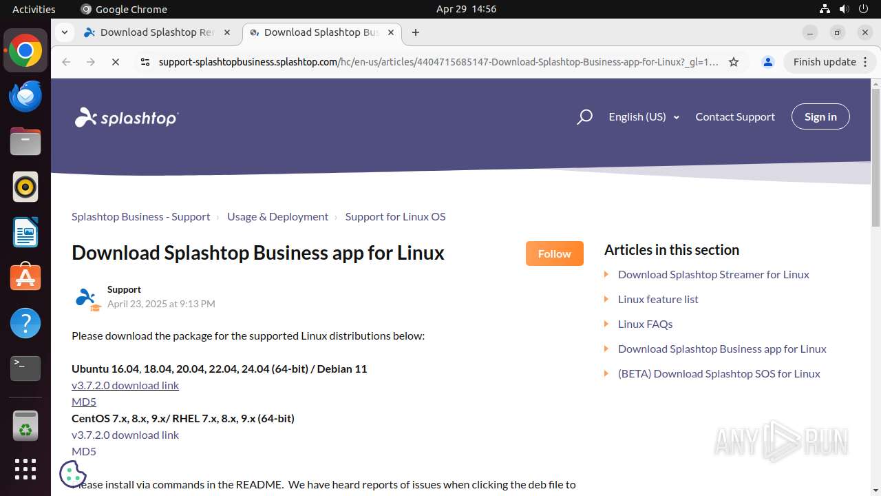The image size is (881, 496).
Task: Open the Google Chrome app menu in the top bar
Action: click(x=124, y=9)
